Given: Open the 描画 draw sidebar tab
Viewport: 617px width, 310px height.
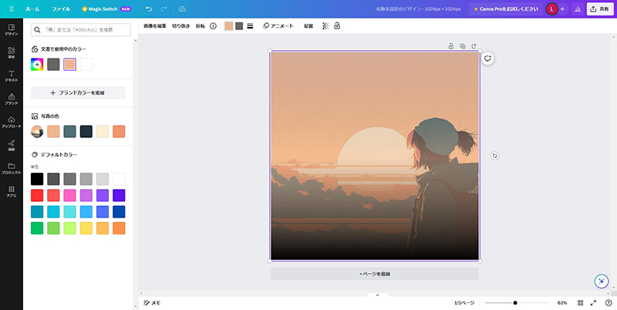Looking at the screenshot, I should click(x=12, y=145).
